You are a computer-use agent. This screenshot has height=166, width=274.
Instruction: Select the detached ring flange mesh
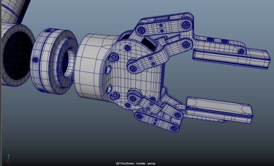pyautogui.click(x=54, y=61)
